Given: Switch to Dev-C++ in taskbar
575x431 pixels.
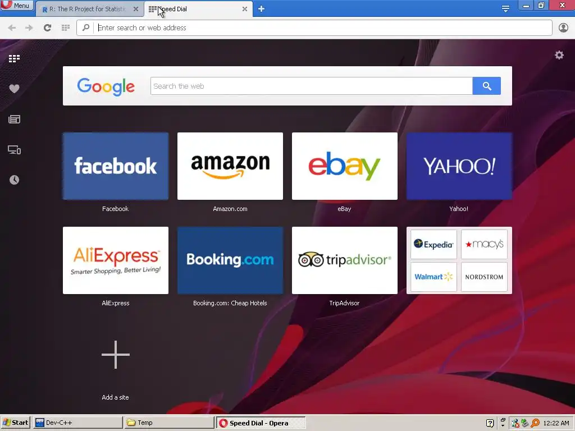Looking at the screenshot, I should pos(77,423).
